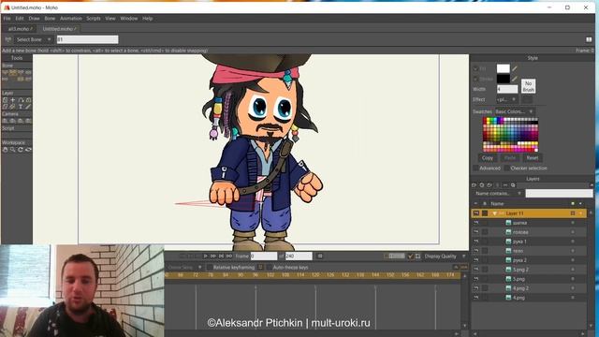This screenshot has width=599, height=337.
Task: Click frame 120 on the timeline ruler
Action: coord(315,275)
